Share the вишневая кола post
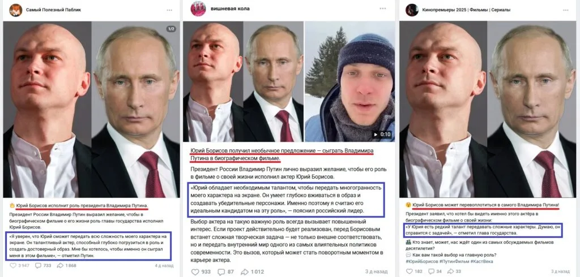Viewport: 580px width, 277px height. coord(252,272)
